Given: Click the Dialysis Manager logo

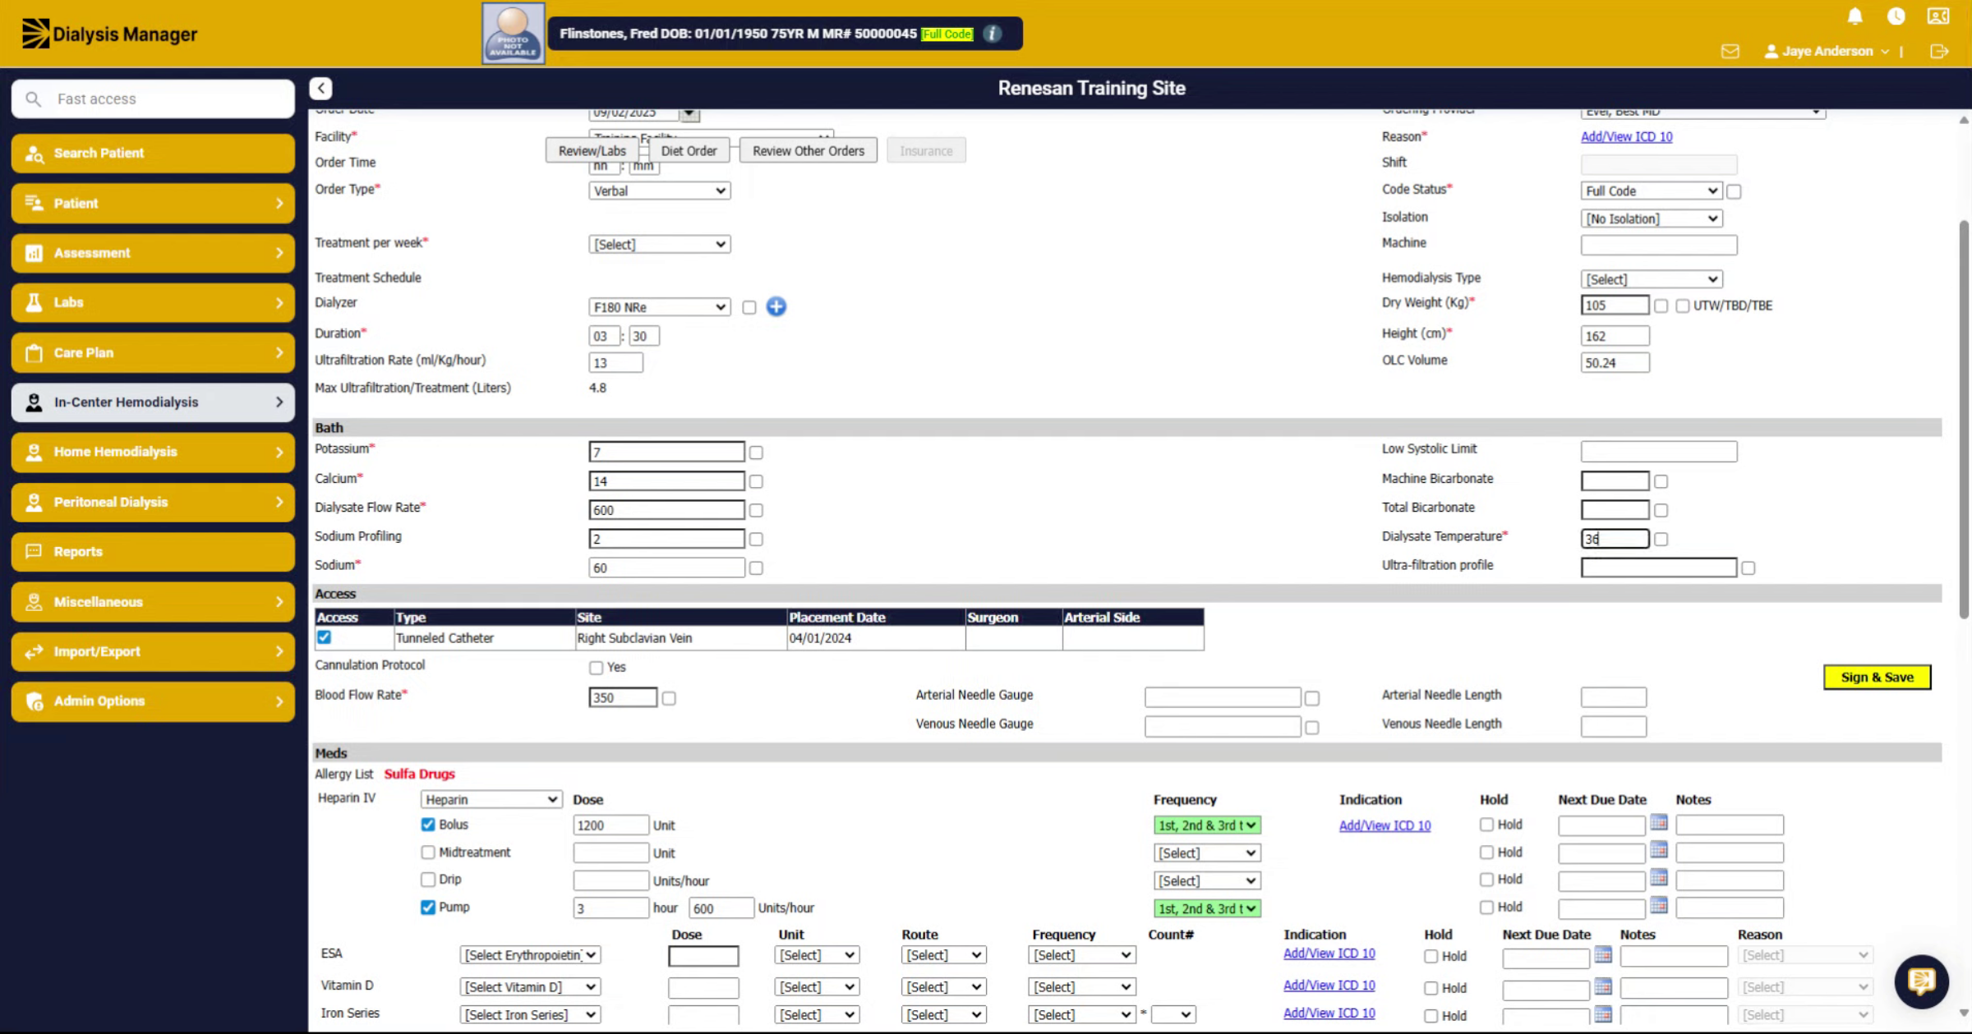Looking at the screenshot, I should point(109,34).
